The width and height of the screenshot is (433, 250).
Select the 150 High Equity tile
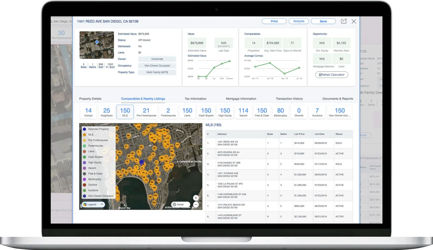pos(225,112)
